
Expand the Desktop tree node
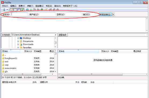18,38
